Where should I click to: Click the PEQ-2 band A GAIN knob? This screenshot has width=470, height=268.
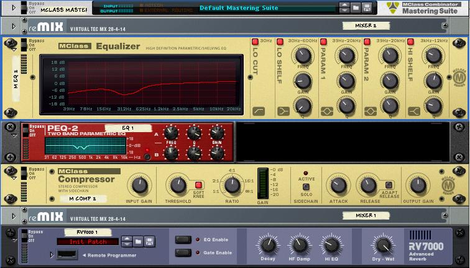click(x=217, y=132)
